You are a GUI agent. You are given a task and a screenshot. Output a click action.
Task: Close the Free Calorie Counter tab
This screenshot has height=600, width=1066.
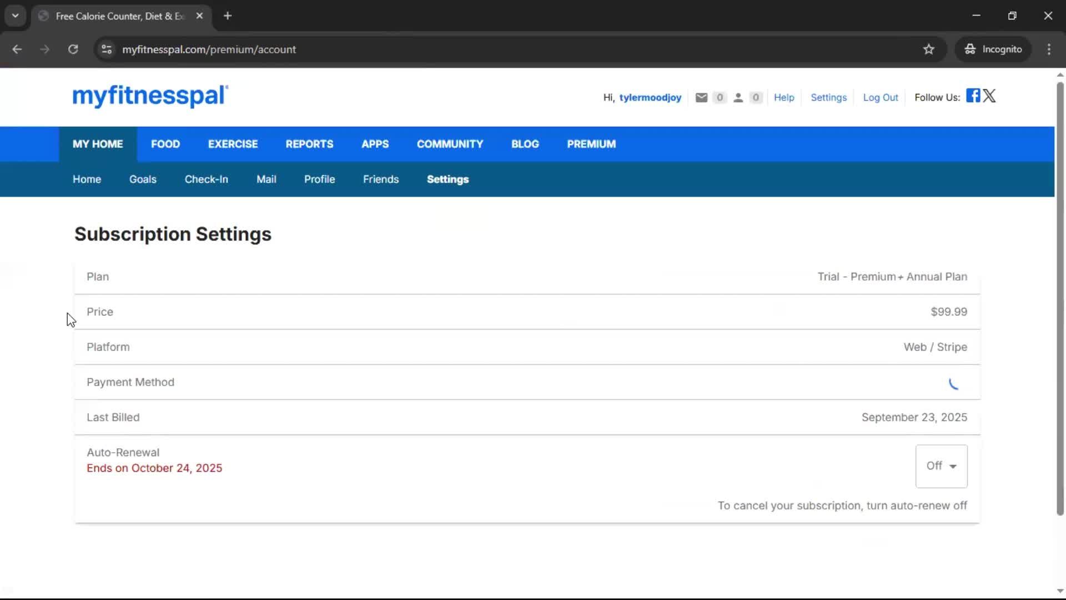tap(199, 16)
